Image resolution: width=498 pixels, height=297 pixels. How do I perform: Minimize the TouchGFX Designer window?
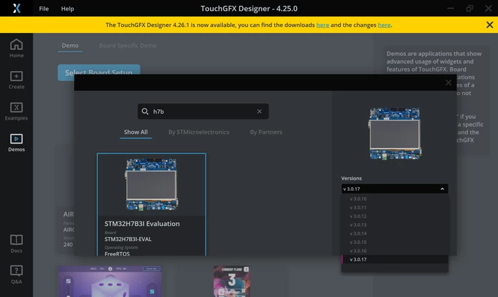[450, 8]
